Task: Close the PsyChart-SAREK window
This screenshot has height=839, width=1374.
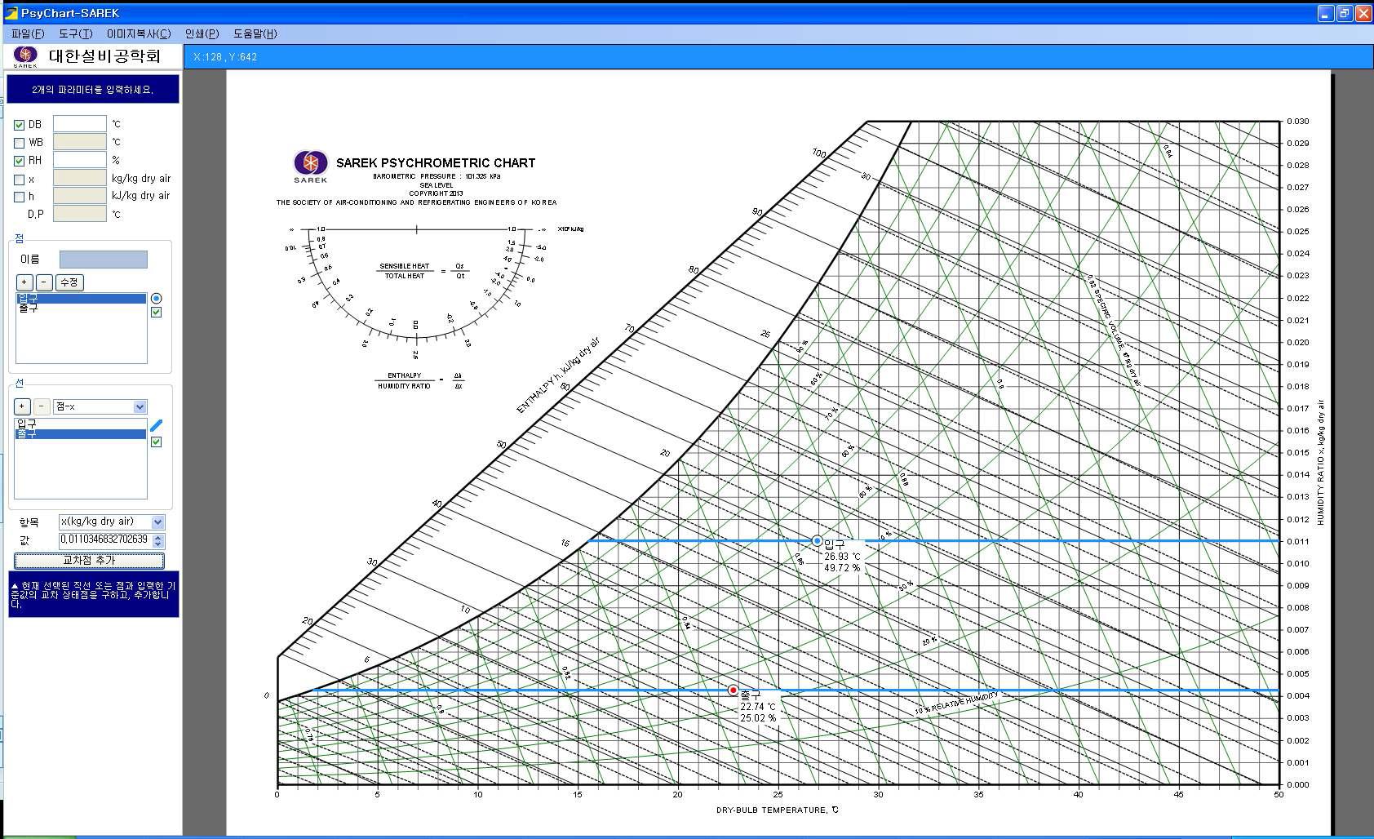Action: pyautogui.click(x=1363, y=13)
